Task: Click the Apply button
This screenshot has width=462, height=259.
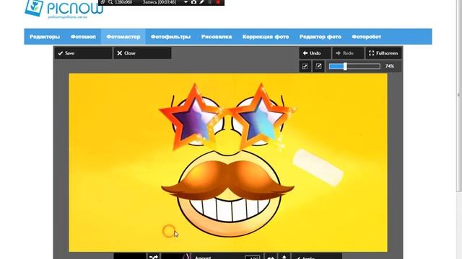Action: click(317, 257)
